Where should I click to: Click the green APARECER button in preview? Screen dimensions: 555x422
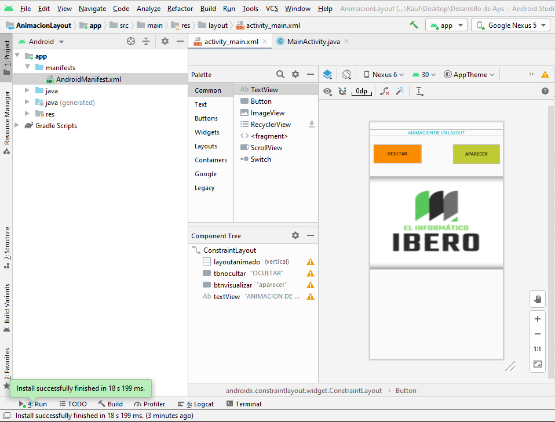pyautogui.click(x=476, y=154)
